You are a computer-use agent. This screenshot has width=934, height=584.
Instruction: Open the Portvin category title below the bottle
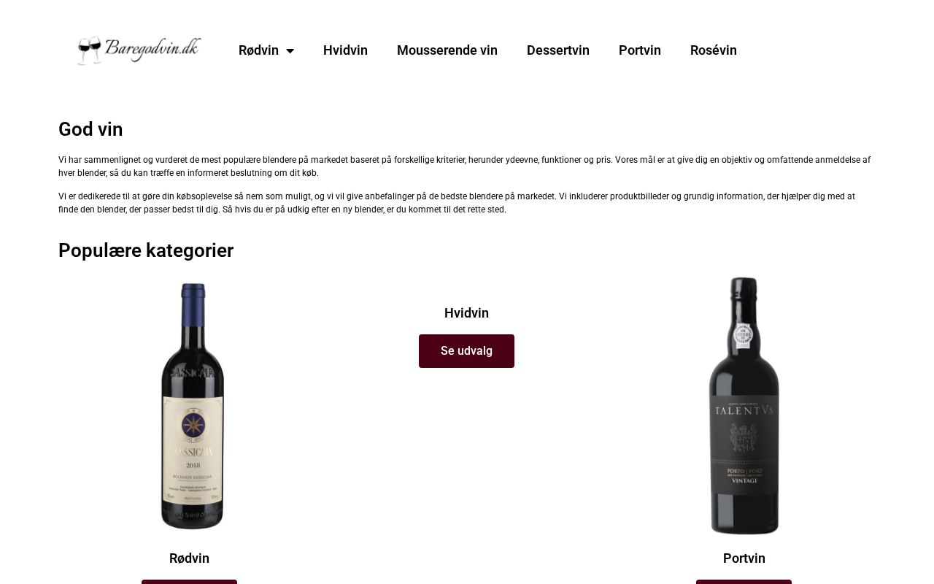pyautogui.click(x=744, y=558)
